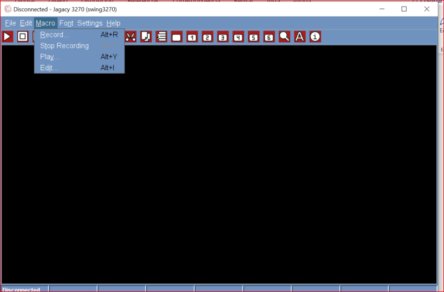Click the numbered key 1 toolbar icon
Screen dimensions: 444x292
[192, 37]
